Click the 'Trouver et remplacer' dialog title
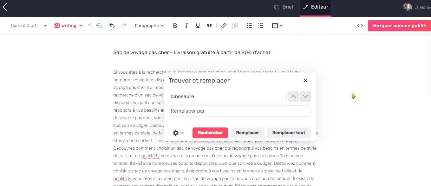431x186 pixels. pyautogui.click(x=199, y=80)
